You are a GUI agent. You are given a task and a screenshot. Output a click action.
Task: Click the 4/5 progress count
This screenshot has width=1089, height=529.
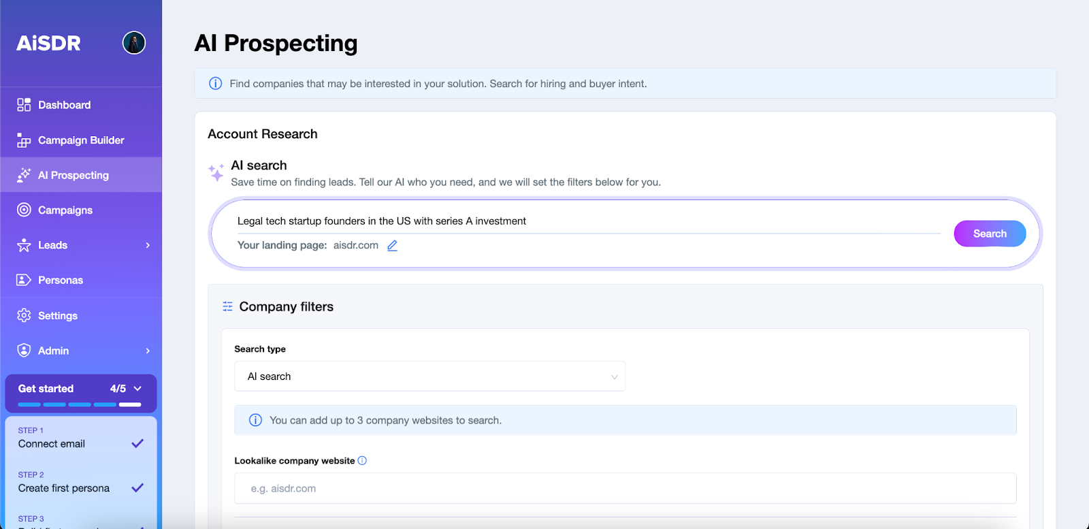tap(118, 389)
